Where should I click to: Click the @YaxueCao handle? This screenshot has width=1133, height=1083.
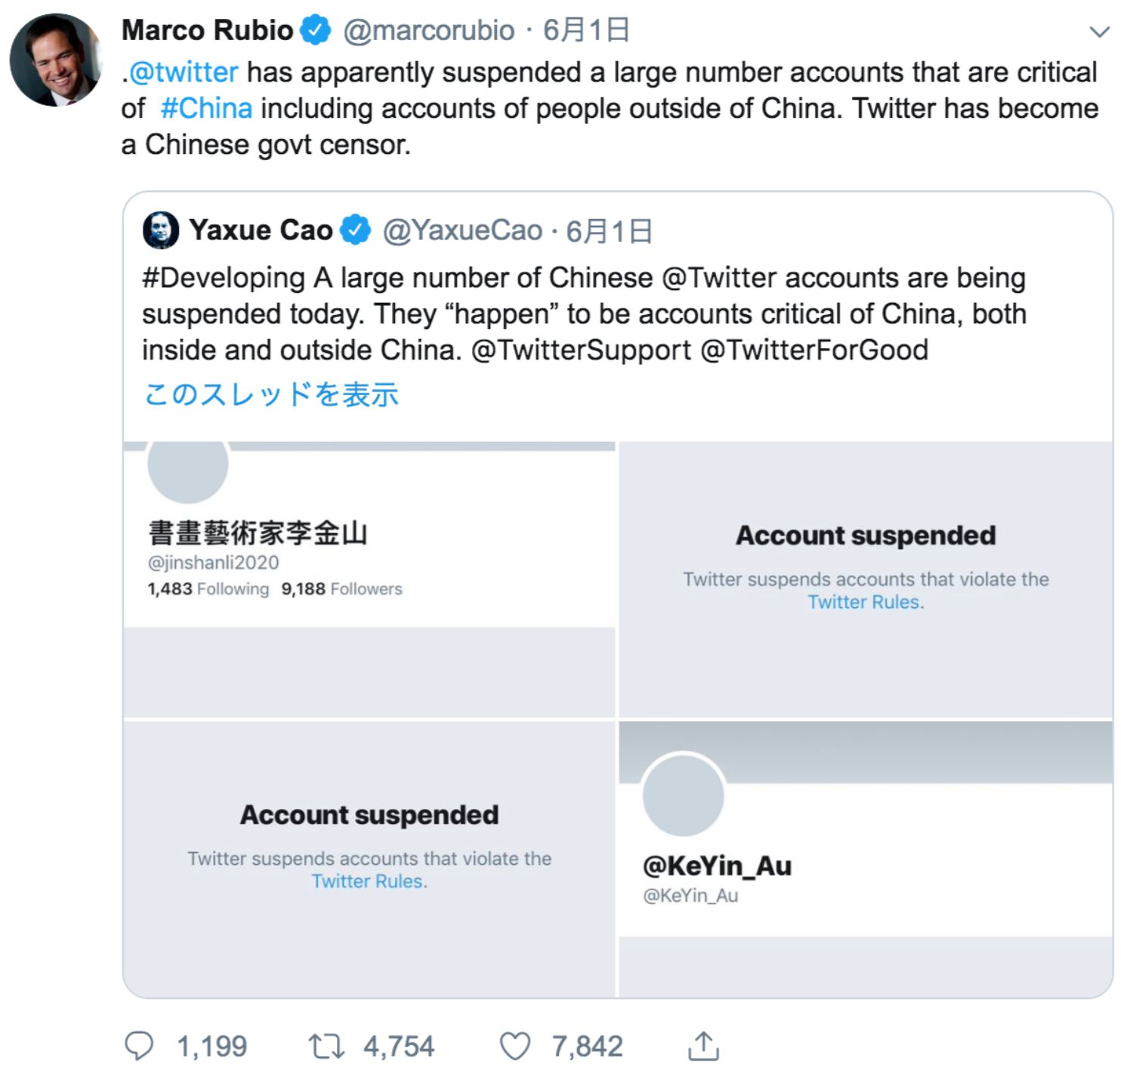point(462,230)
